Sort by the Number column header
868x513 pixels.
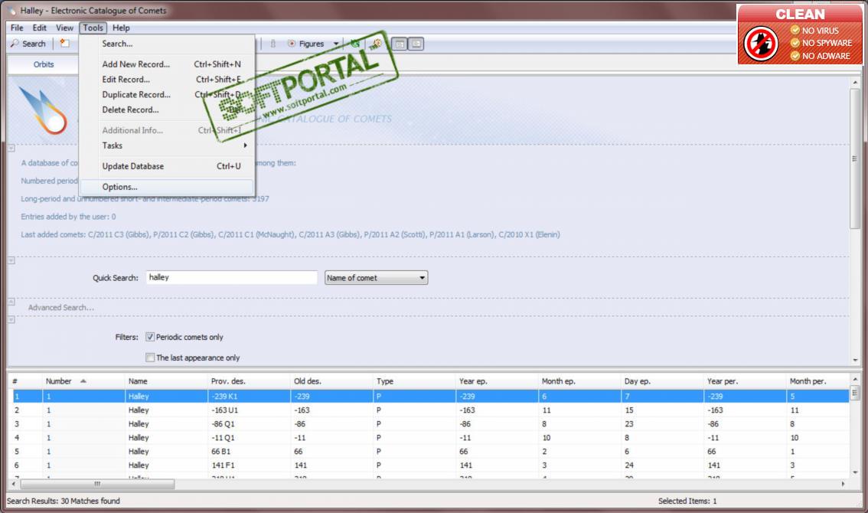click(83, 381)
